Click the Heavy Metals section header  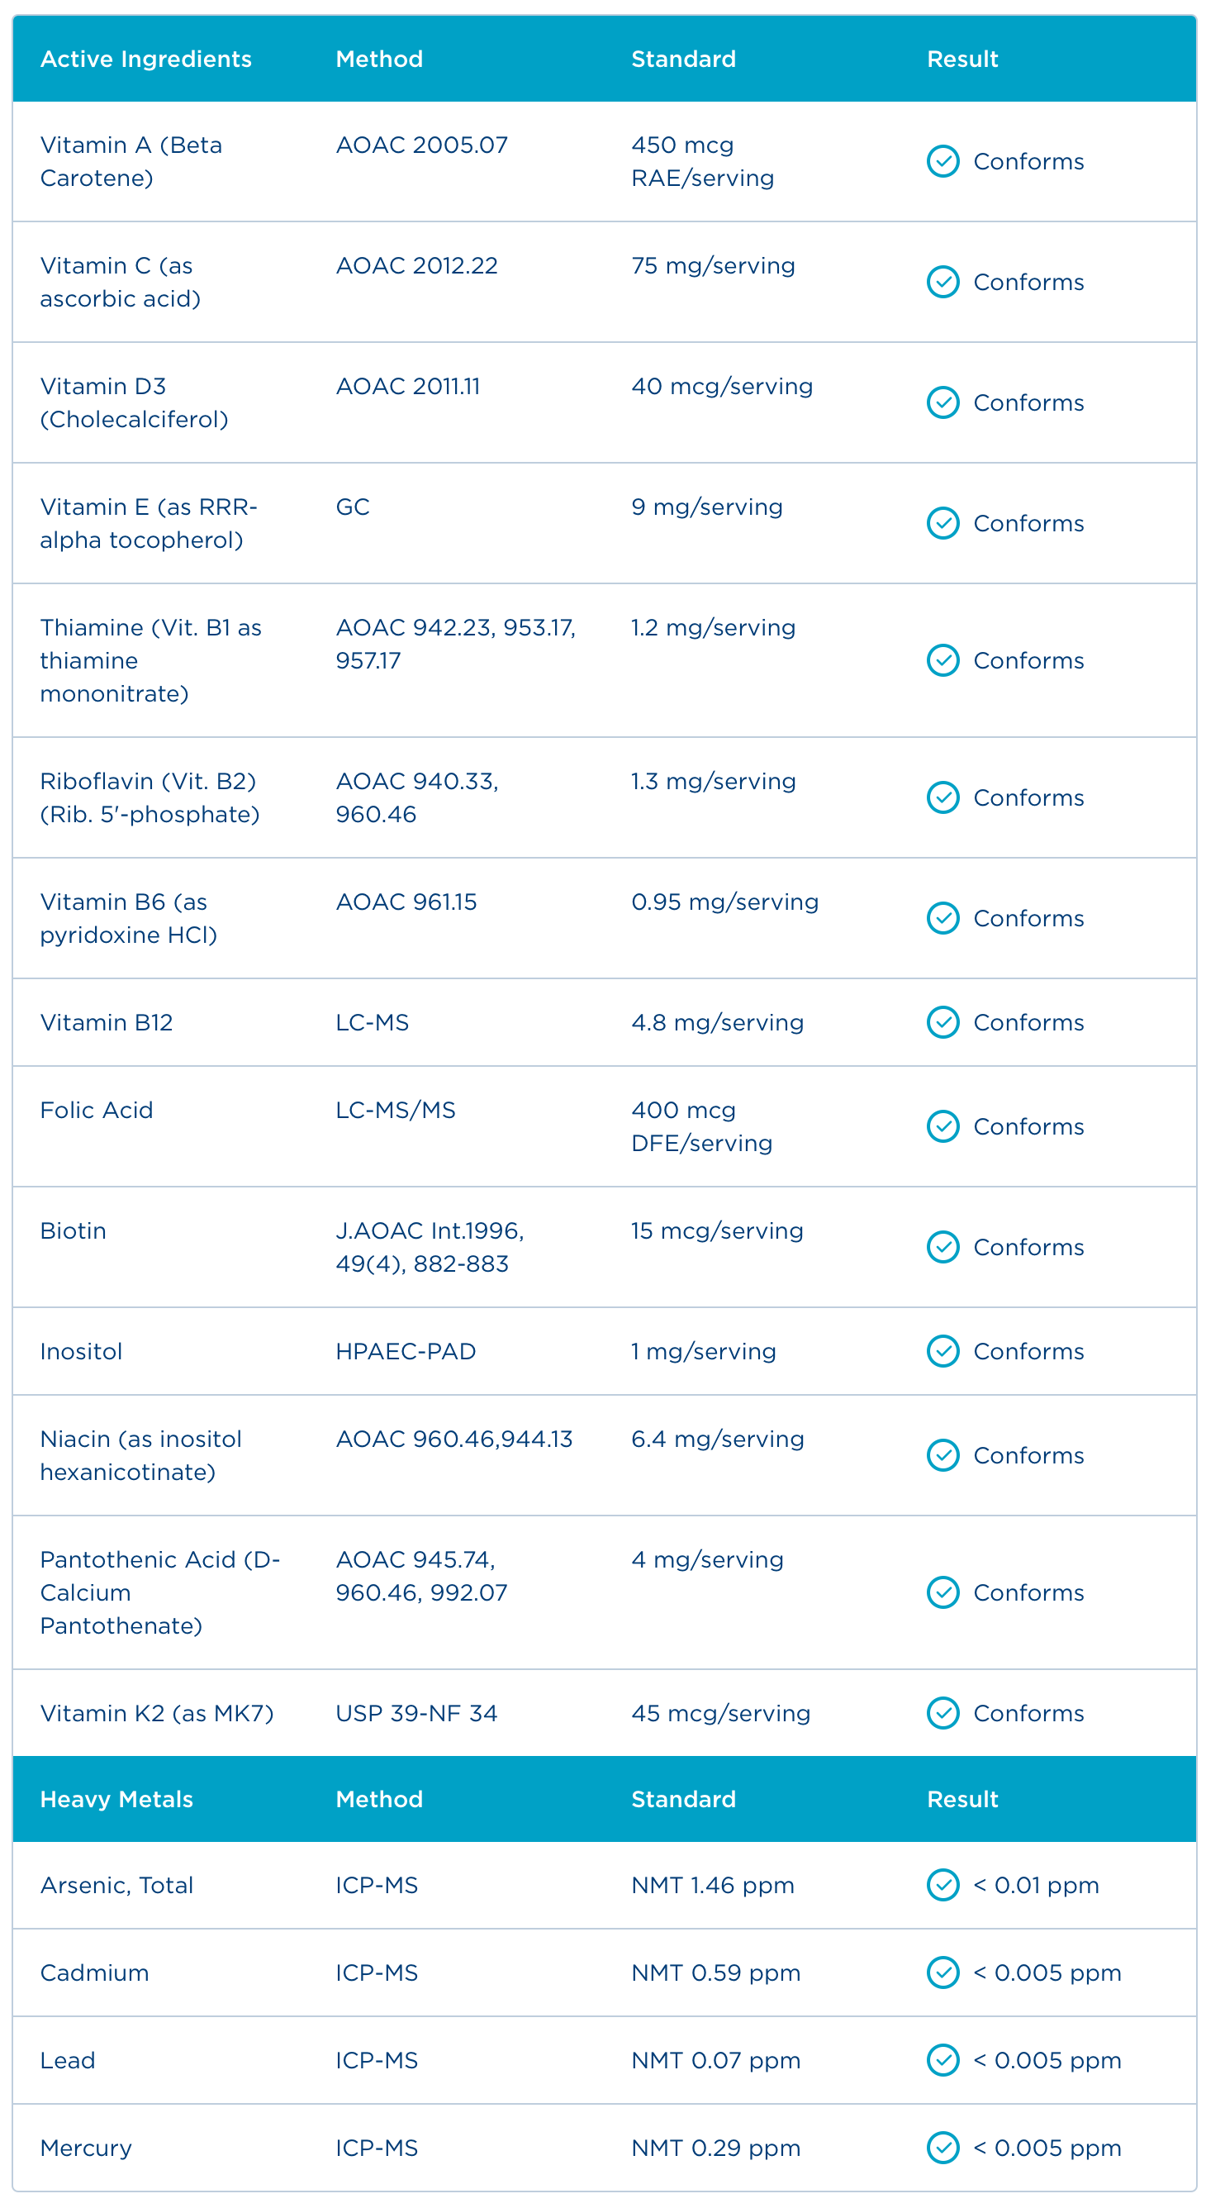pyautogui.click(x=116, y=1798)
